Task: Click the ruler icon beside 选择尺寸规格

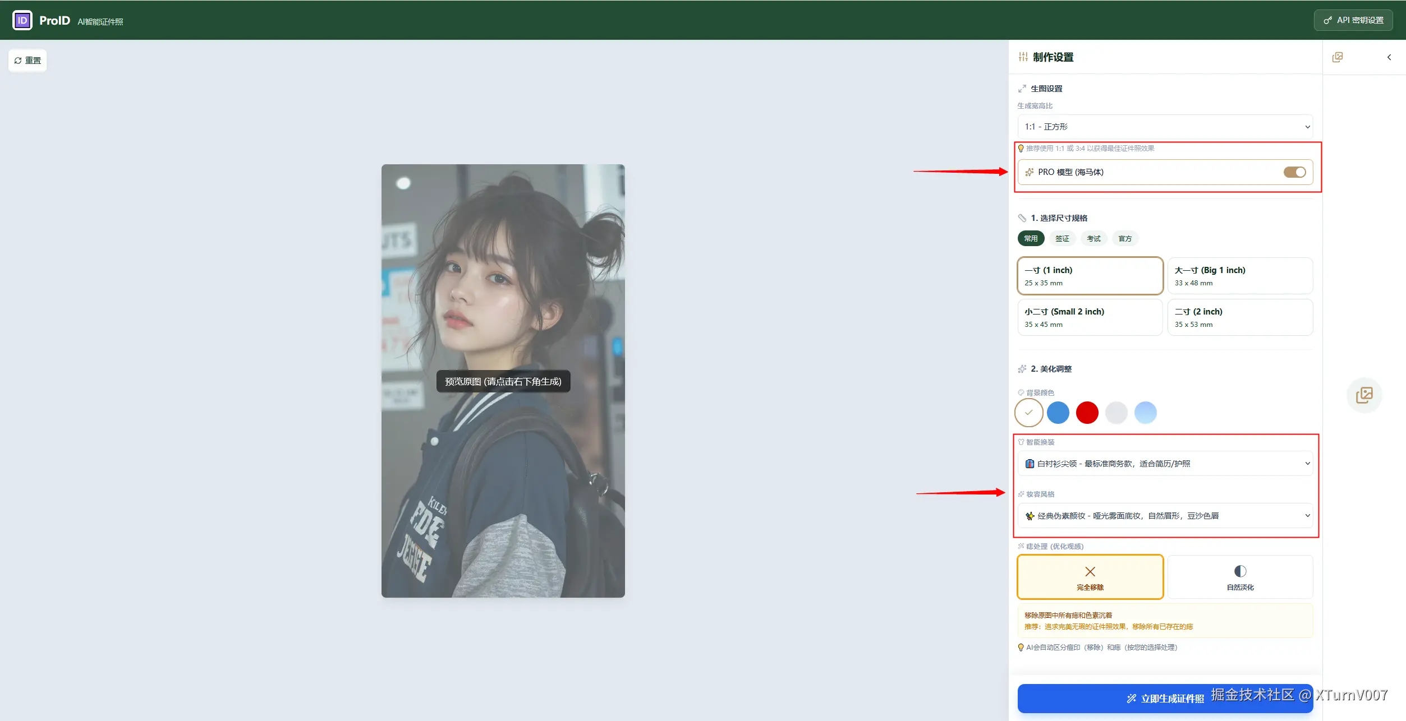Action: pyautogui.click(x=1022, y=218)
